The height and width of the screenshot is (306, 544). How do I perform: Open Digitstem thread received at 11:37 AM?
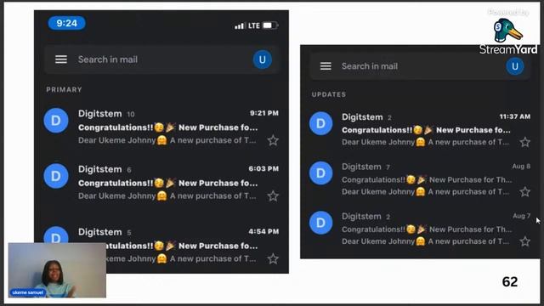pos(420,129)
